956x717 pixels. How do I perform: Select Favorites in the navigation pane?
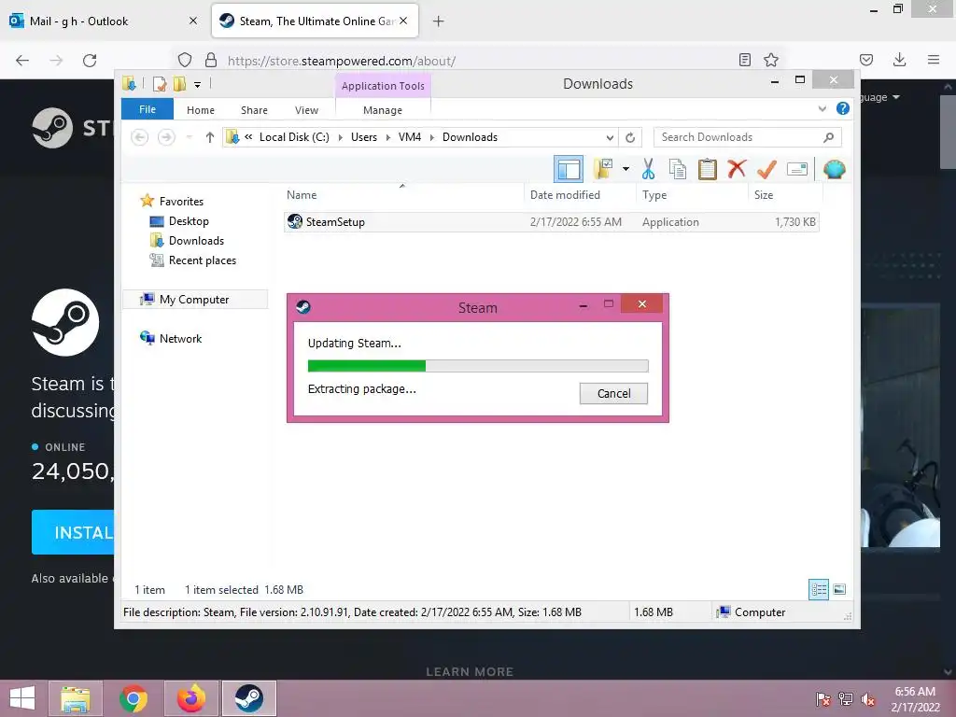tap(181, 202)
